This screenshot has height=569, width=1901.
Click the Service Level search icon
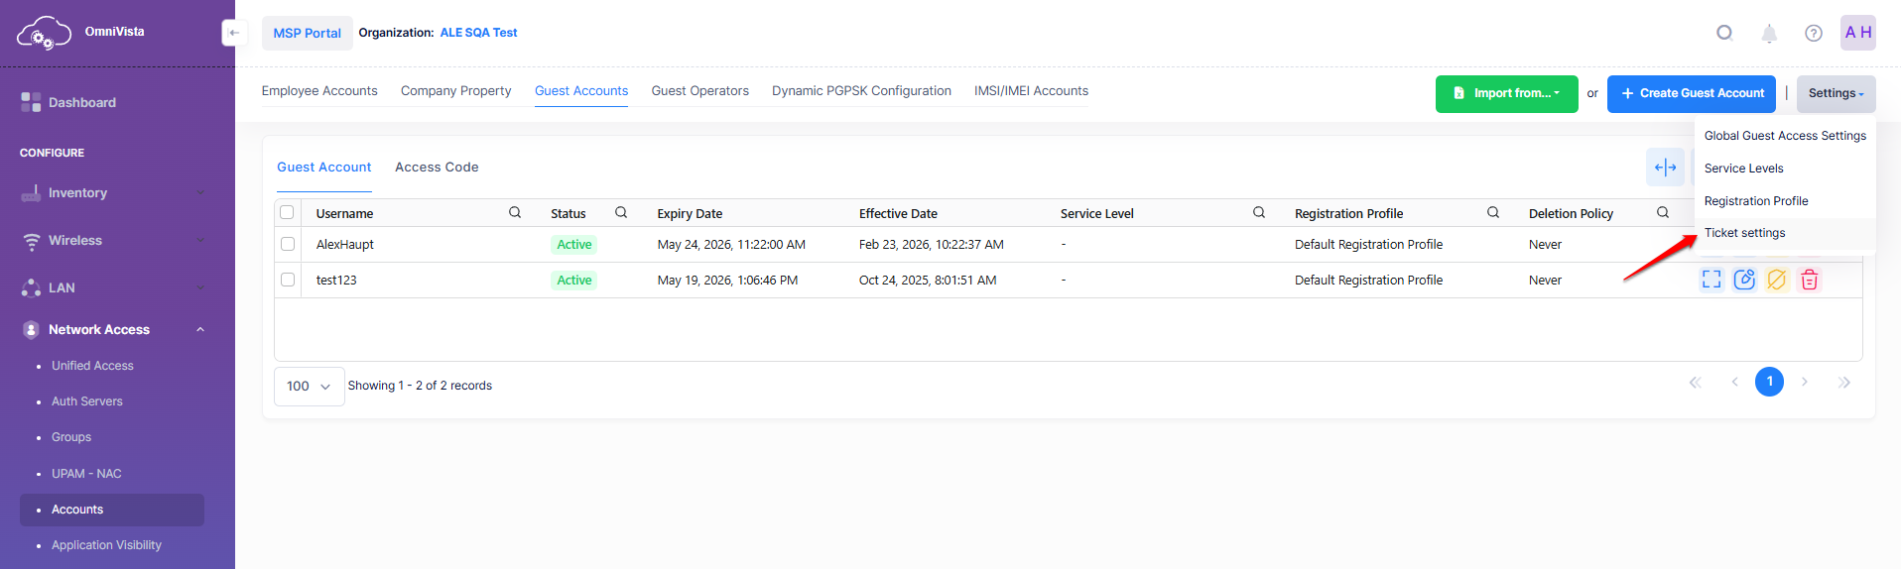pos(1259,212)
